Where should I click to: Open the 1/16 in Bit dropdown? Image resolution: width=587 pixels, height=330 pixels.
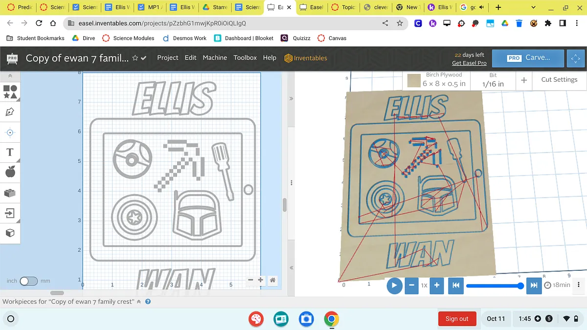tap(493, 80)
